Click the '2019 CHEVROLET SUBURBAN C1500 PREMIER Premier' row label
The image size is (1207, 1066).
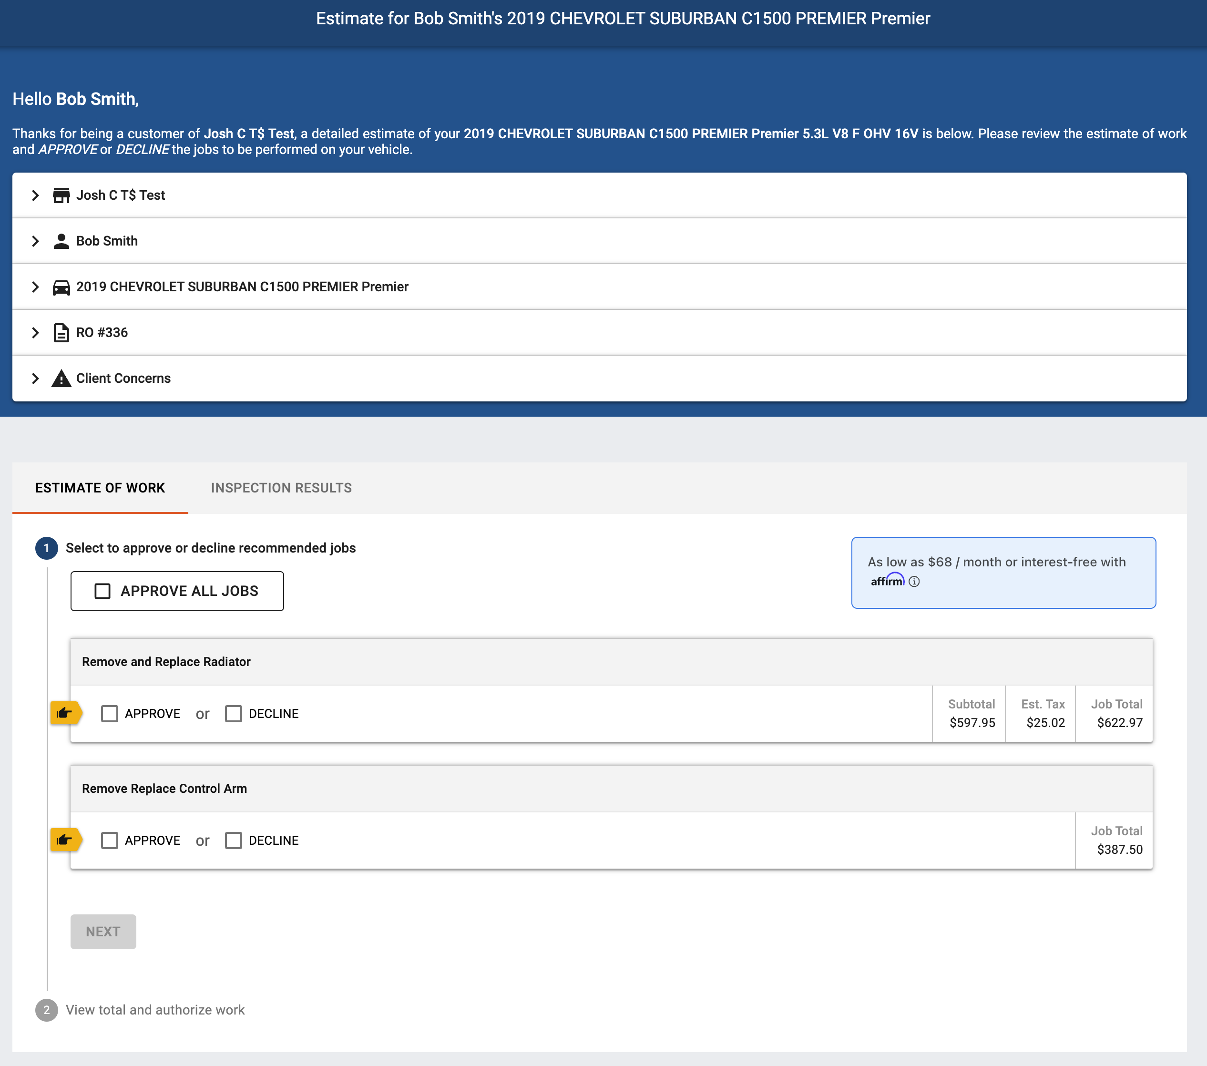pyautogui.click(x=242, y=287)
